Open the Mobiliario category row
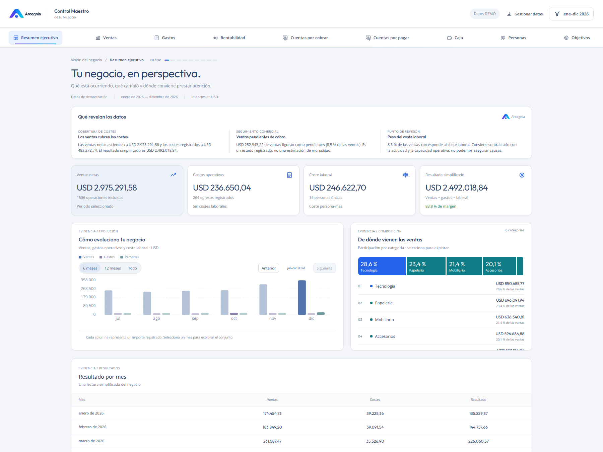Image resolution: width=603 pixels, height=452 pixels. coord(441,320)
